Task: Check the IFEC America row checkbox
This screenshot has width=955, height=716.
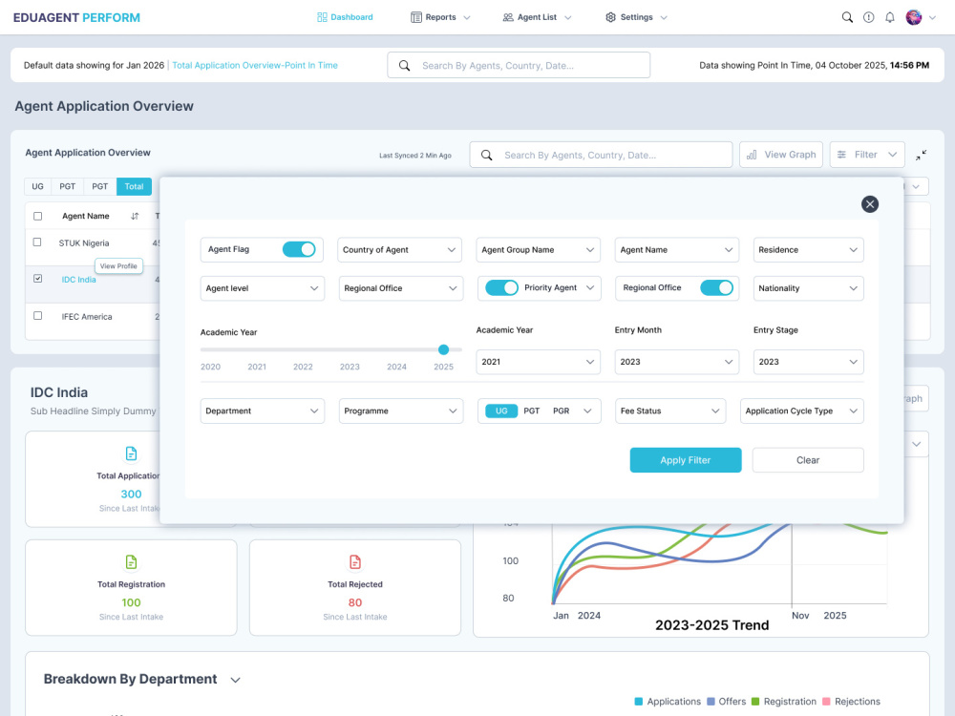Action: pos(38,315)
